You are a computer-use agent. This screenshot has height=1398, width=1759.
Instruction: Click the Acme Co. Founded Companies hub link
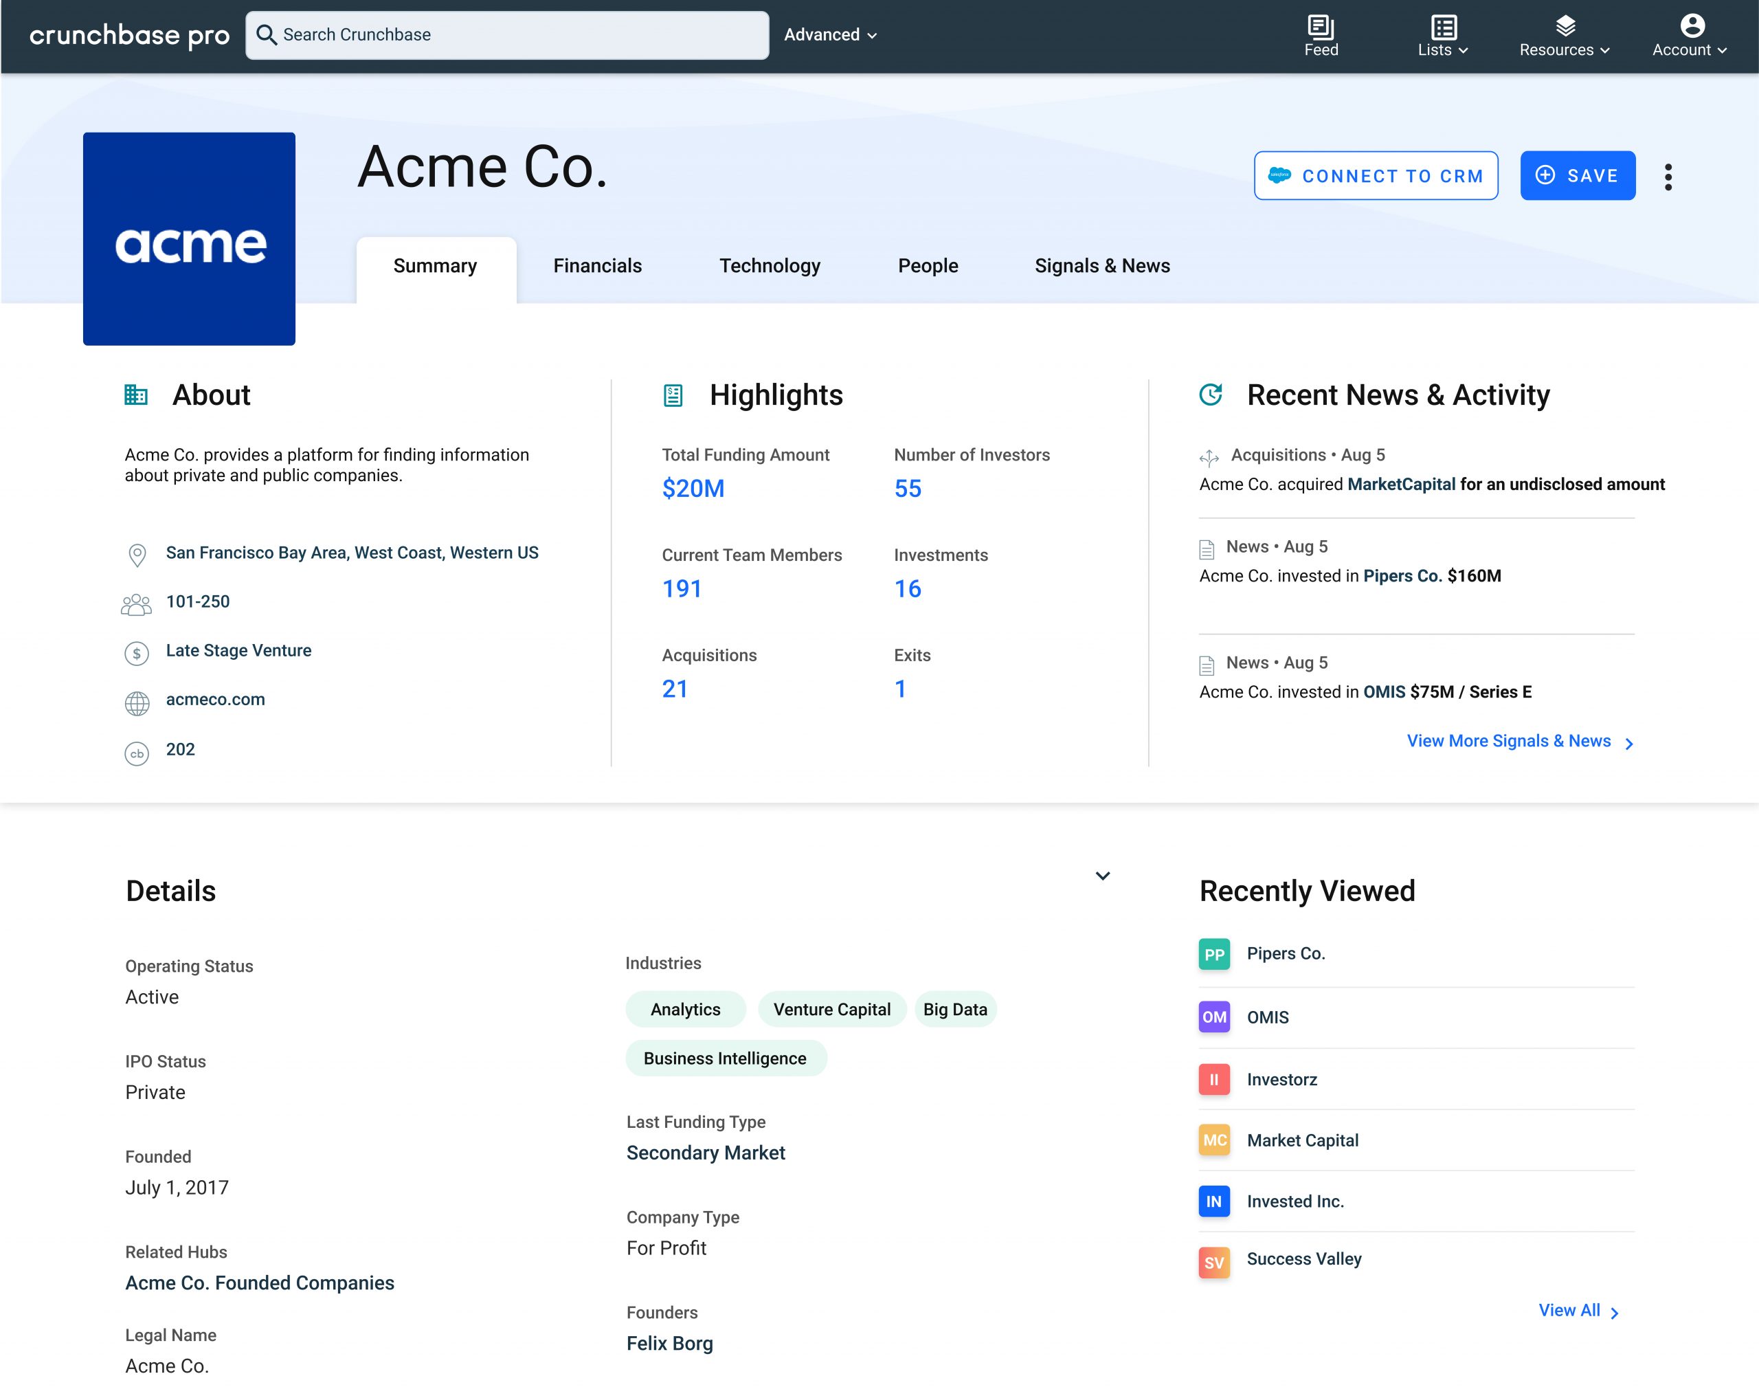click(x=260, y=1283)
